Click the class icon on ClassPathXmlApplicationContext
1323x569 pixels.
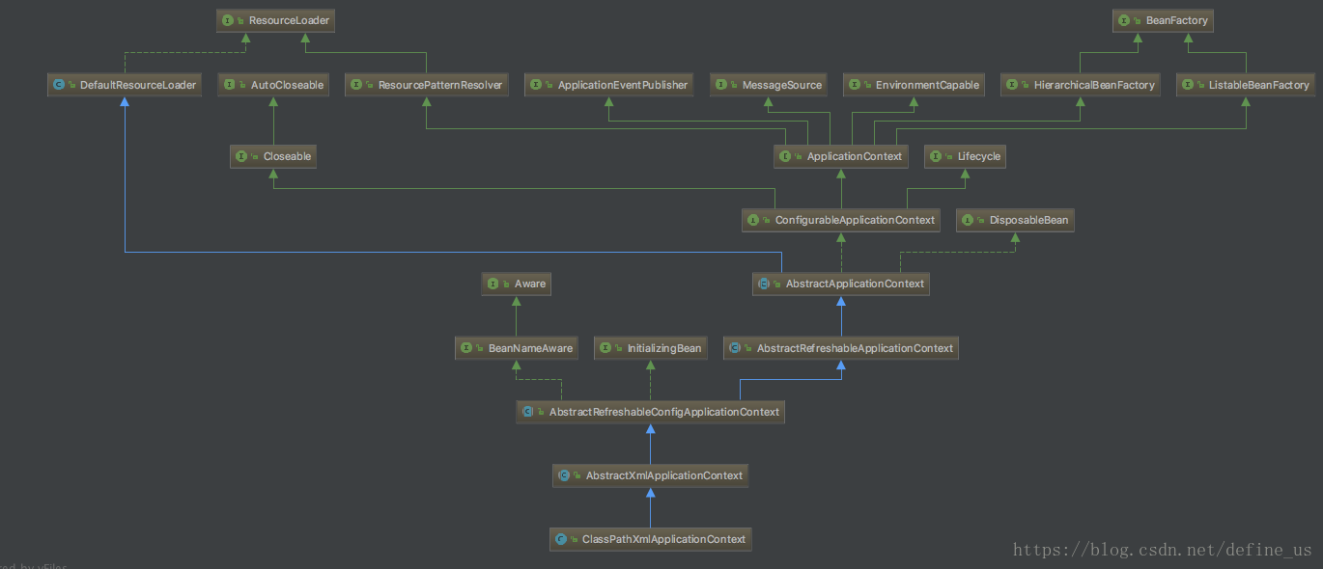tap(561, 539)
